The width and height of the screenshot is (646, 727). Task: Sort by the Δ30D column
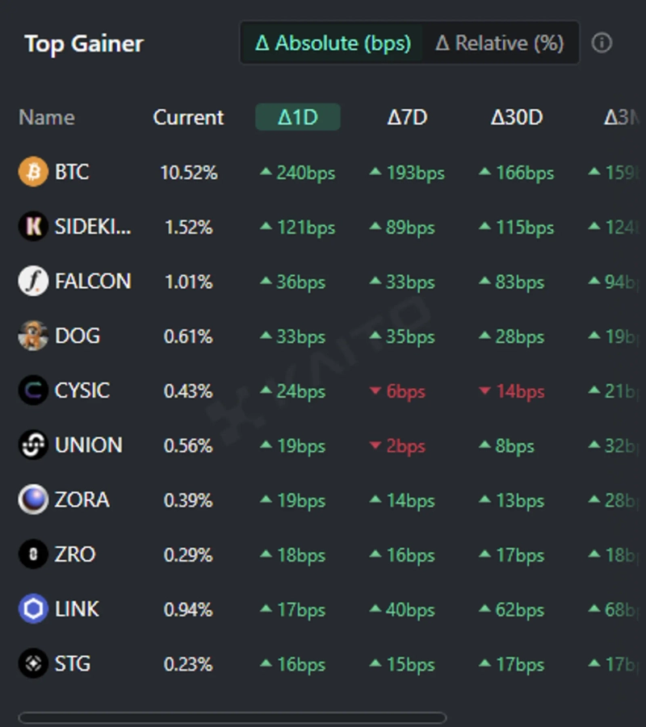(517, 118)
